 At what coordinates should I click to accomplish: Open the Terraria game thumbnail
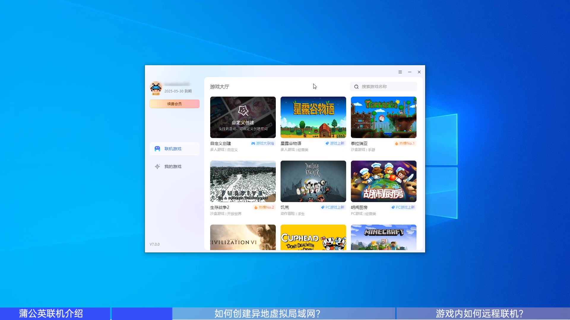(x=384, y=117)
